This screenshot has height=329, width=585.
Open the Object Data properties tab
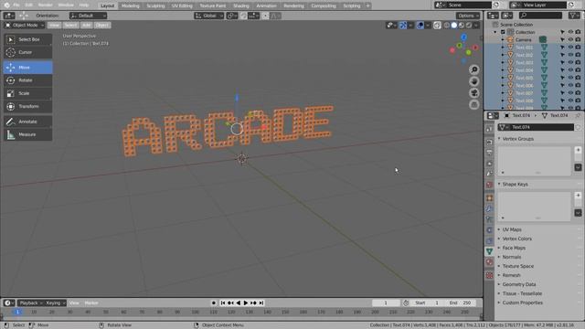[x=490, y=251]
